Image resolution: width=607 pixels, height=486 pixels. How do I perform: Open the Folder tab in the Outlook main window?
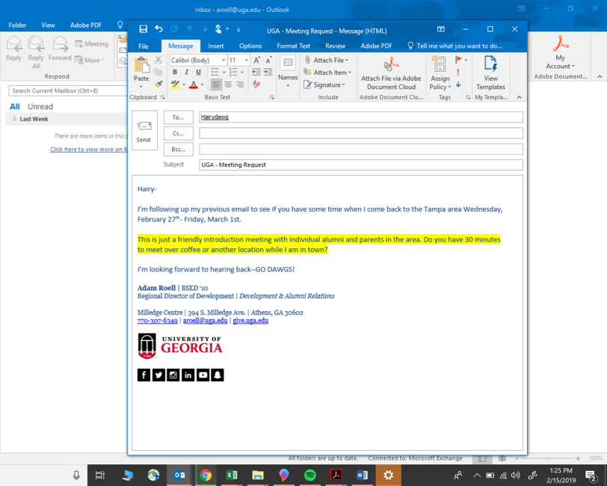point(17,25)
